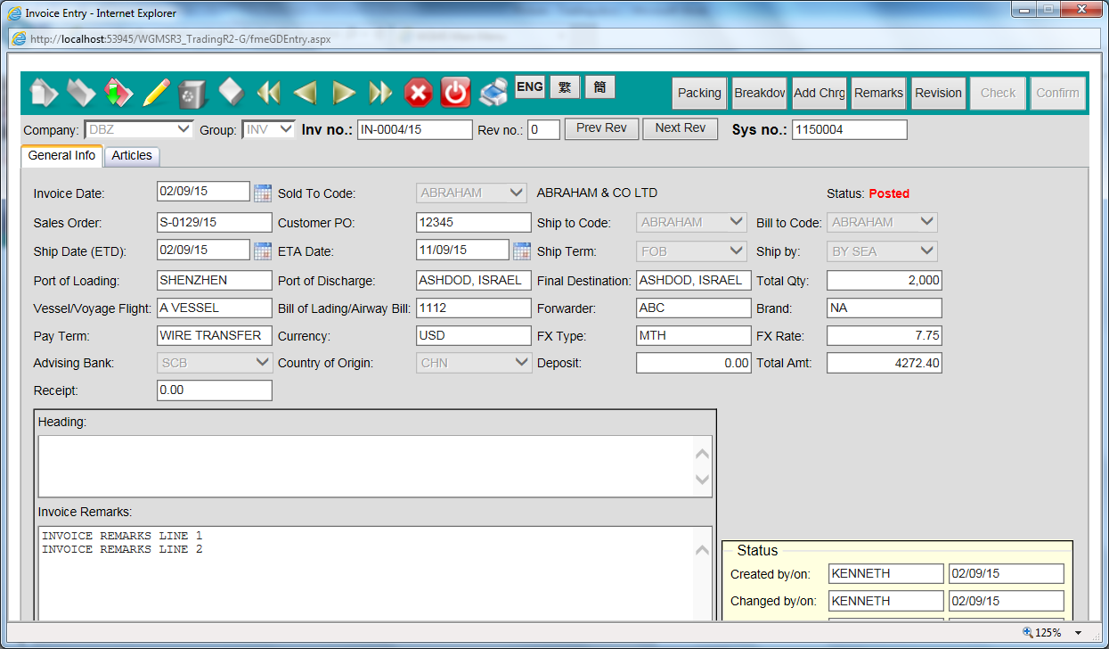Click the Internet Explorer logo in title bar

click(14, 13)
